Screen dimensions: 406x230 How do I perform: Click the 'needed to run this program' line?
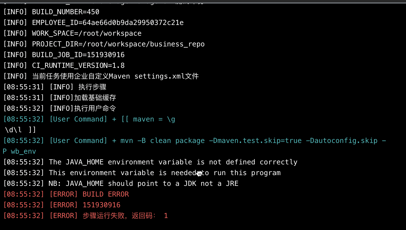click(142, 173)
